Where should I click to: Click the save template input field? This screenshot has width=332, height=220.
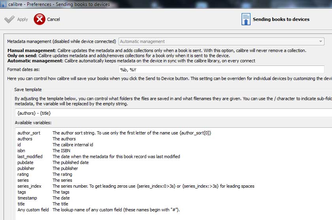click(x=174, y=113)
